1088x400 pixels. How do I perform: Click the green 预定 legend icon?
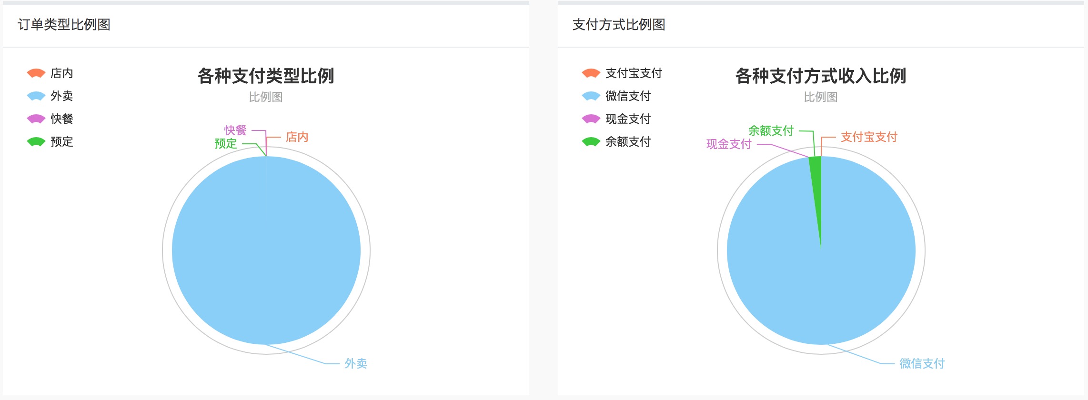pos(36,141)
